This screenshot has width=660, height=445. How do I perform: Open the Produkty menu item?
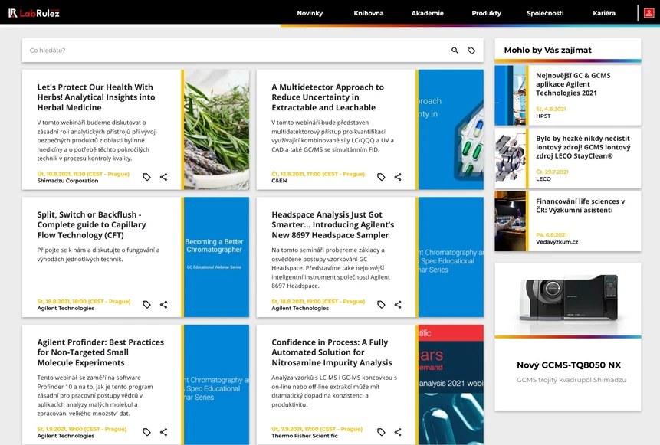[486, 13]
